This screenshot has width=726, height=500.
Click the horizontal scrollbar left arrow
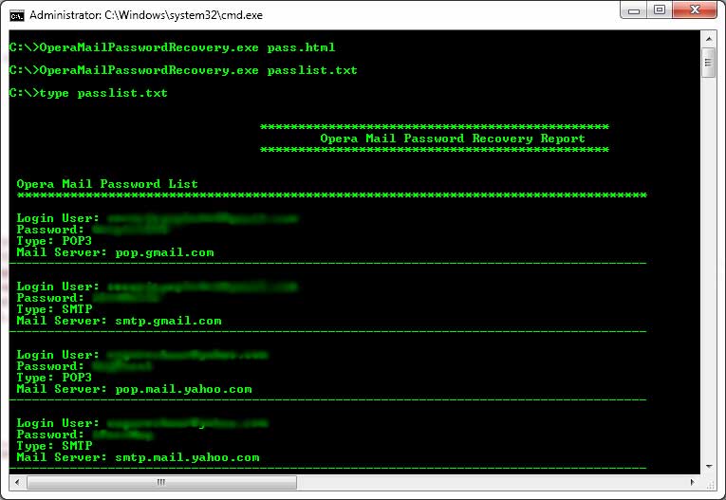pyautogui.click(x=16, y=481)
